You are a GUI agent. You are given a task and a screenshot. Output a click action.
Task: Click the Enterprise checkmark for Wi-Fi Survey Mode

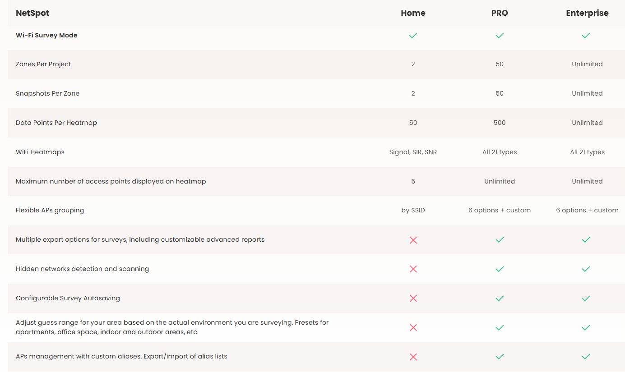coord(586,35)
